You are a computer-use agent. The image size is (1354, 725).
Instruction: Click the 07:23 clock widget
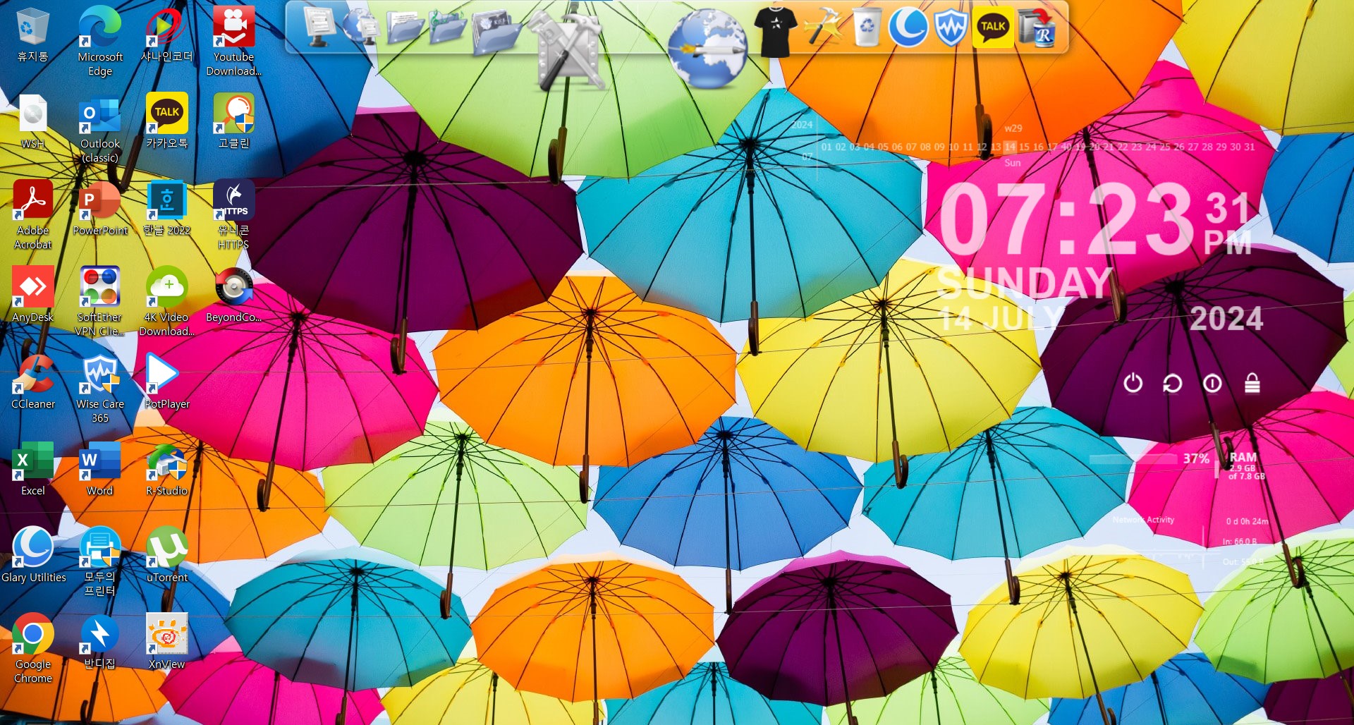[x=1066, y=219]
